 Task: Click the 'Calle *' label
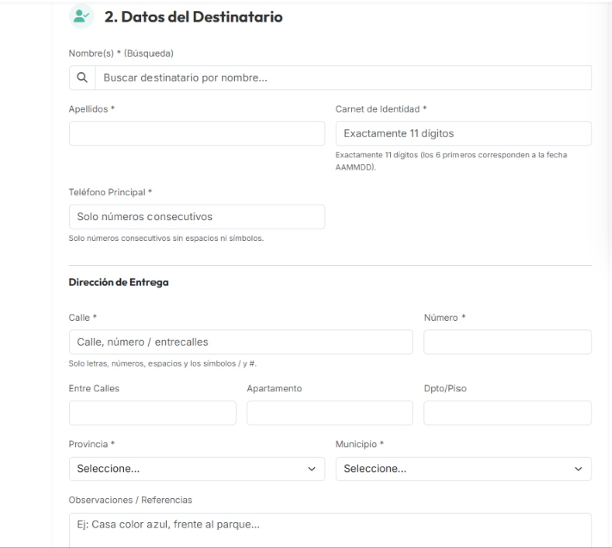[83, 318]
